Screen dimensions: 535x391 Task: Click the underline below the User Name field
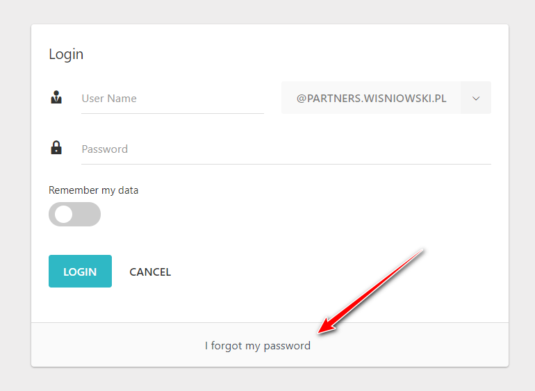pyautogui.click(x=172, y=113)
